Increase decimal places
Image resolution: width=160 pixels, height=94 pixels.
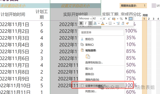tap(118, 23)
